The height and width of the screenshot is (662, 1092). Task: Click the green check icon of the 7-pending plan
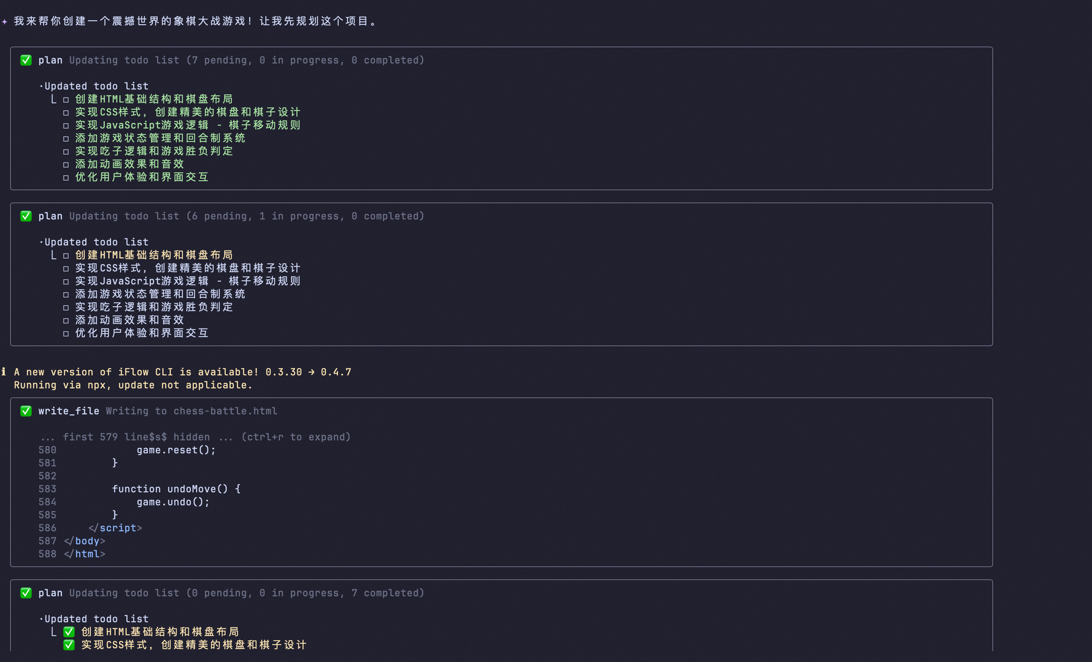point(26,60)
